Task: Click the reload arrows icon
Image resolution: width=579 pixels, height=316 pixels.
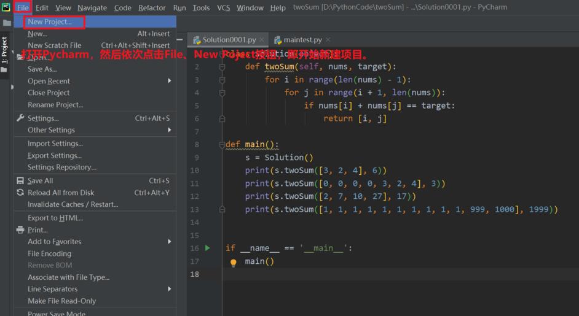Action: point(20,192)
